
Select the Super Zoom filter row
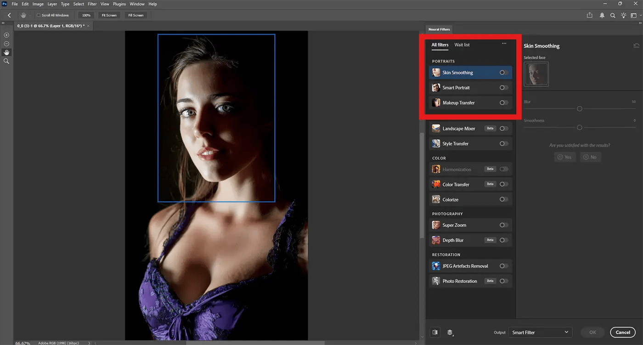pyautogui.click(x=470, y=225)
